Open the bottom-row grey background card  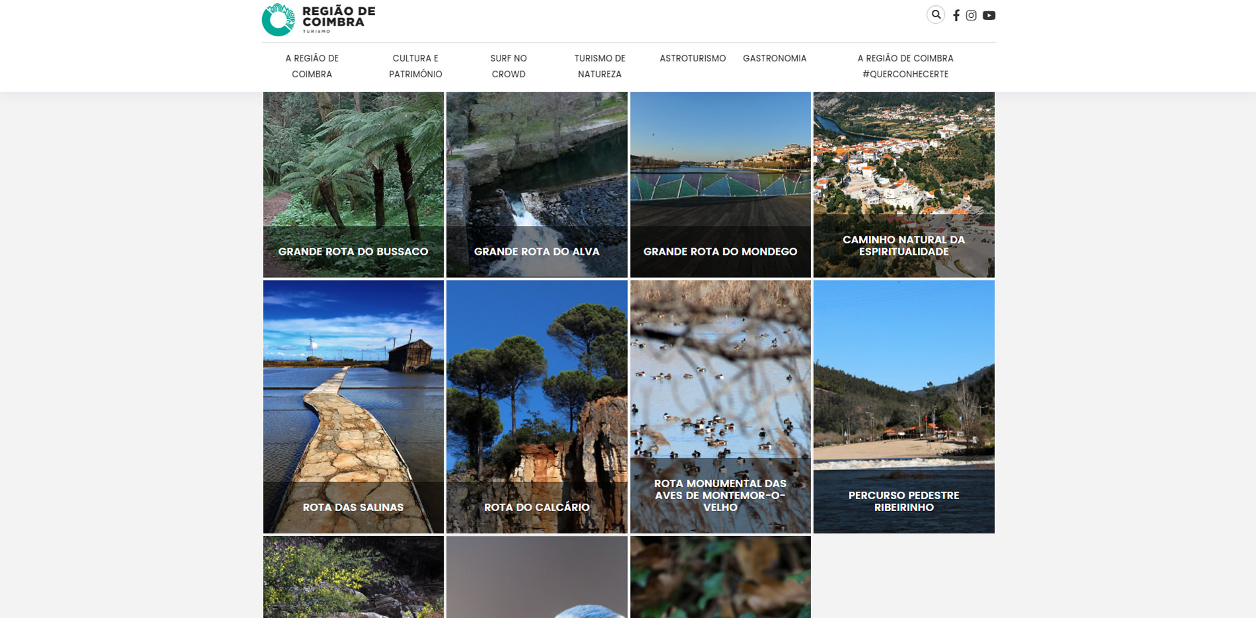click(x=537, y=577)
